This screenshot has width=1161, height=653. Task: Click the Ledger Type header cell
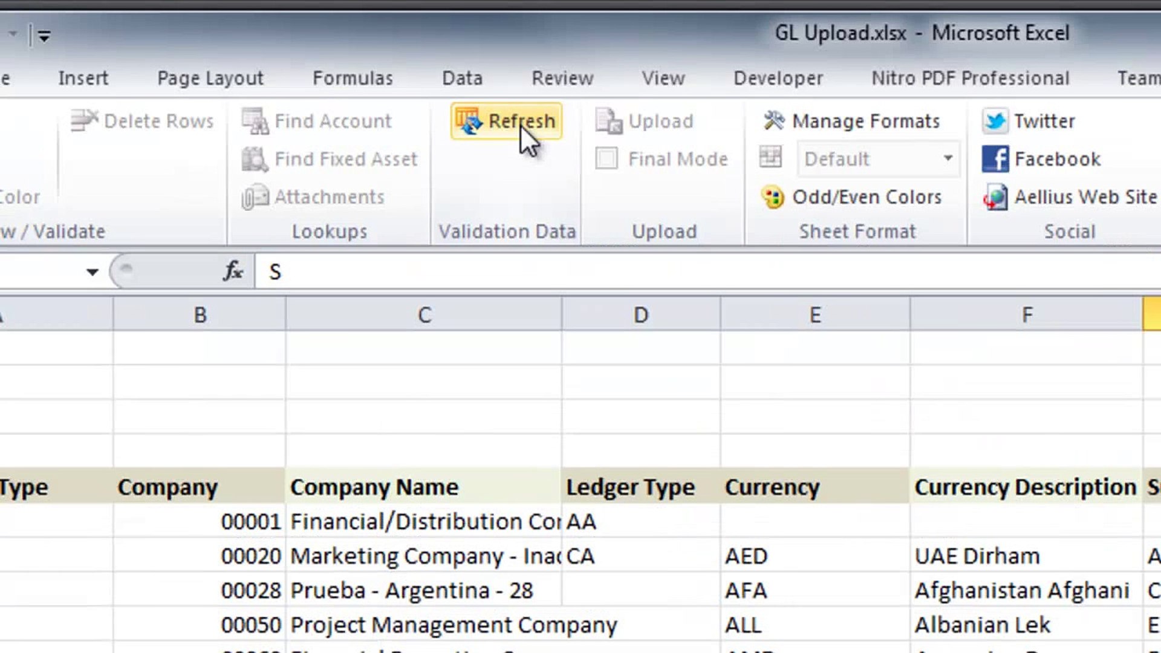[x=641, y=487]
